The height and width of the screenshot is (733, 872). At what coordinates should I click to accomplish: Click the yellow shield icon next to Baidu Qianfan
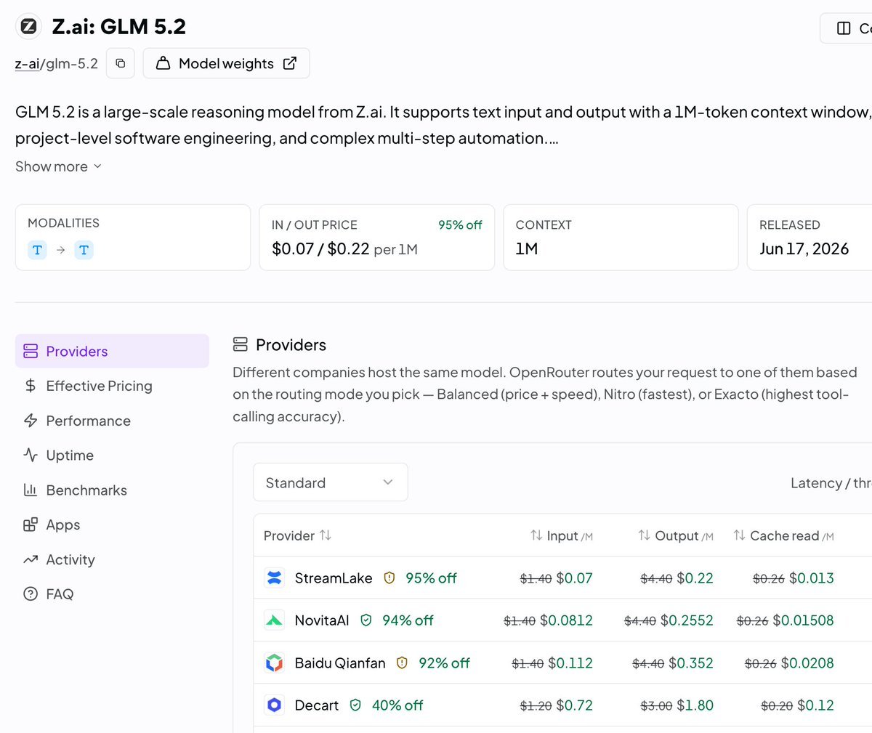pyautogui.click(x=402, y=663)
